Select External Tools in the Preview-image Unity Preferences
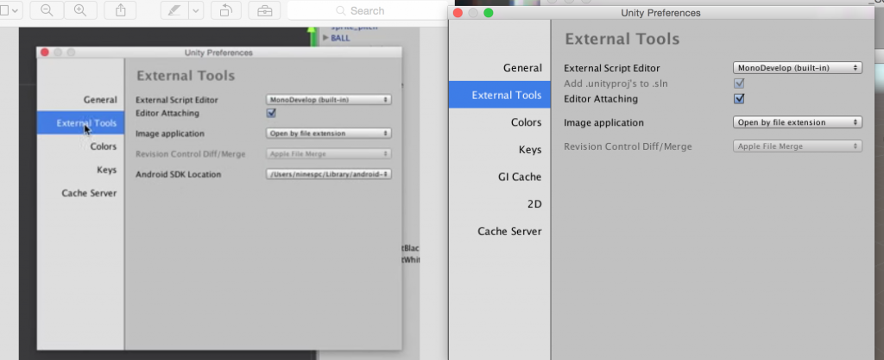This screenshot has height=360, width=884. 80,122
